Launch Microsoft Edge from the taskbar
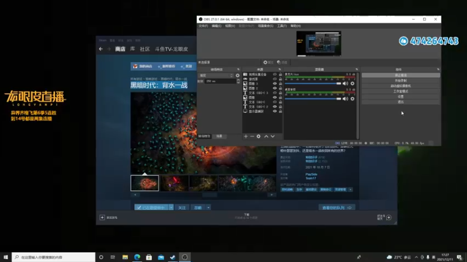This screenshot has height=262, width=467. click(137, 257)
